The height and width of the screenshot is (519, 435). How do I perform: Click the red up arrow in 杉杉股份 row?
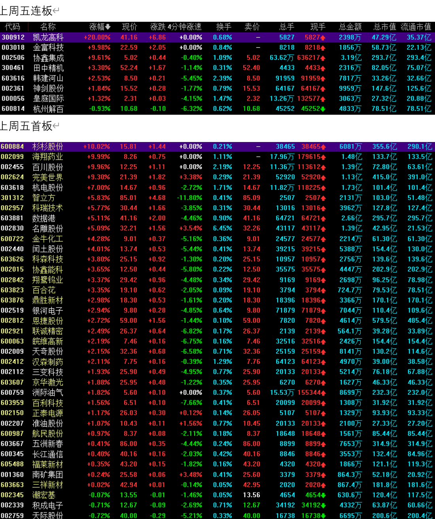[323, 147]
